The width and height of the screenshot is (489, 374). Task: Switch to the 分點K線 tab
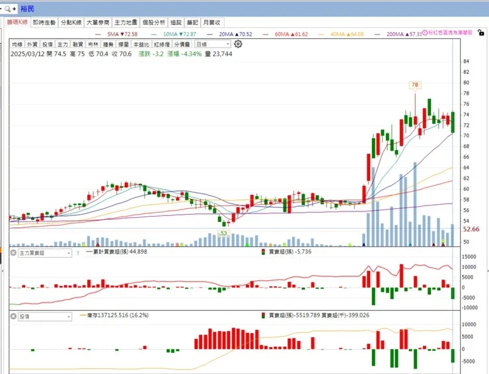[71, 22]
